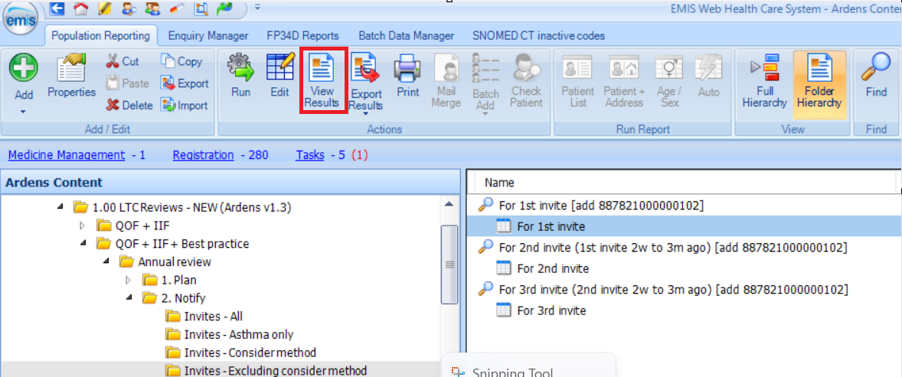Run the selected report

click(x=241, y=76)
